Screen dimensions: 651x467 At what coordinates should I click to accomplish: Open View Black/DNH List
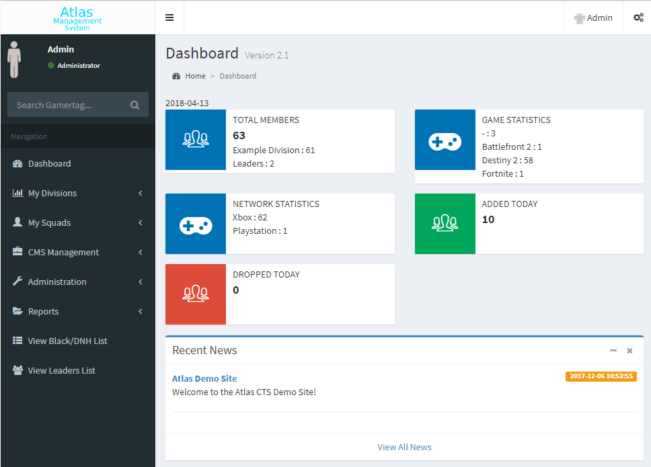point(67,341)
